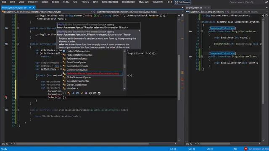Select ForEachStatementSyntax in completion list
This screenshot has height=151, width=269.
[x=92, y=55]
